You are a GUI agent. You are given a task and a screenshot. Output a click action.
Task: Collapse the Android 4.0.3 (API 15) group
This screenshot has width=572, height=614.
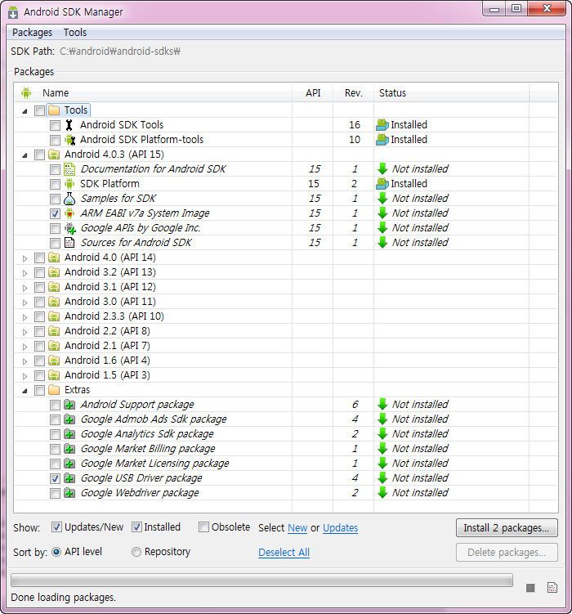pos(25,155)
